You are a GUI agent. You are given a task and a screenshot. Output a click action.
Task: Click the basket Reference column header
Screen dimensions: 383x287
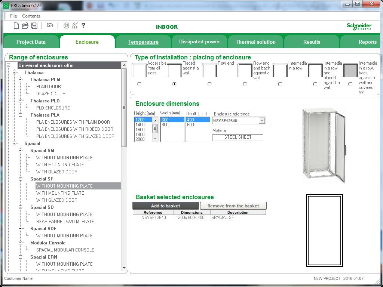tap(153, 212)
